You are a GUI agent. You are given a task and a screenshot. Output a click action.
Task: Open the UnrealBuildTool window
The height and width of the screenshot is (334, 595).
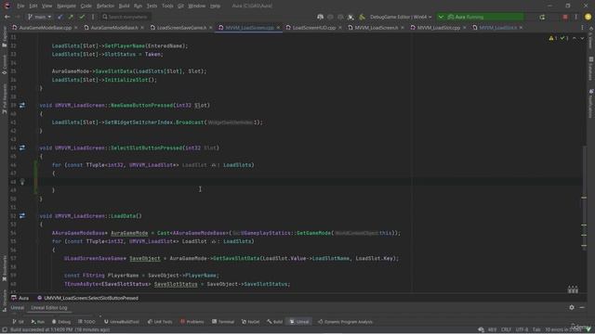point(122,322)
